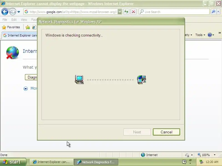This screenshot has height=166, width=222.
Task: Click the protected mode status icon
Action: click(187, 155)
